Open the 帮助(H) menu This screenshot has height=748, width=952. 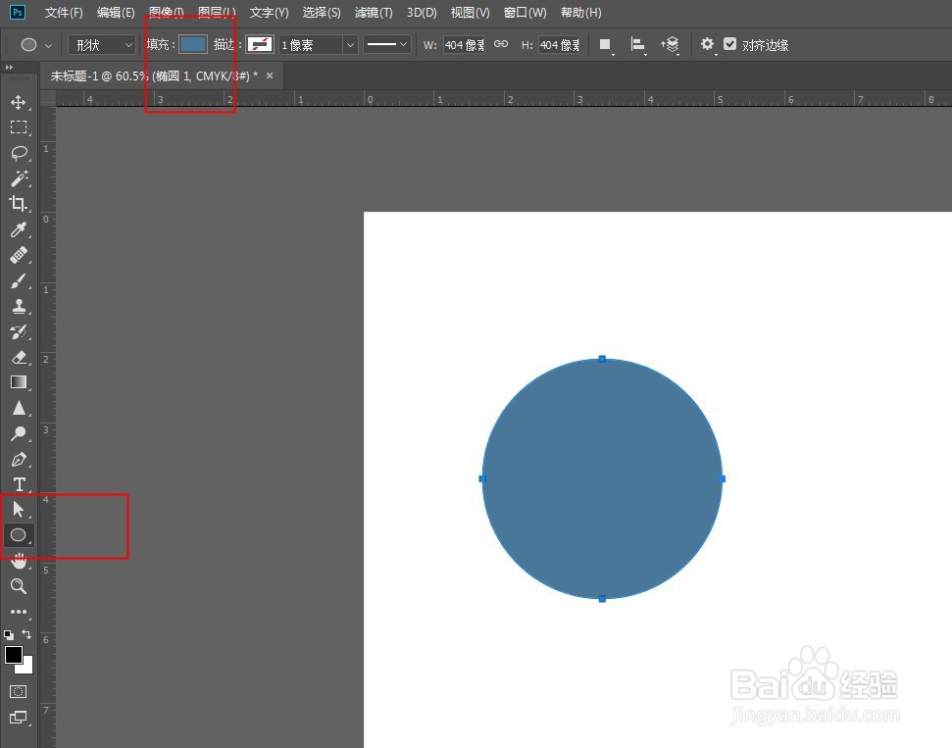coord(581,12)
